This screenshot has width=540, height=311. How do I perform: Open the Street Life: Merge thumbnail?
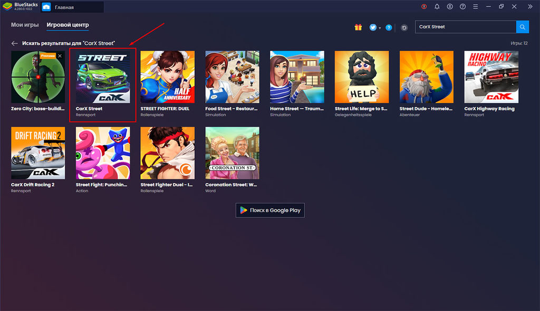(362, 77)
